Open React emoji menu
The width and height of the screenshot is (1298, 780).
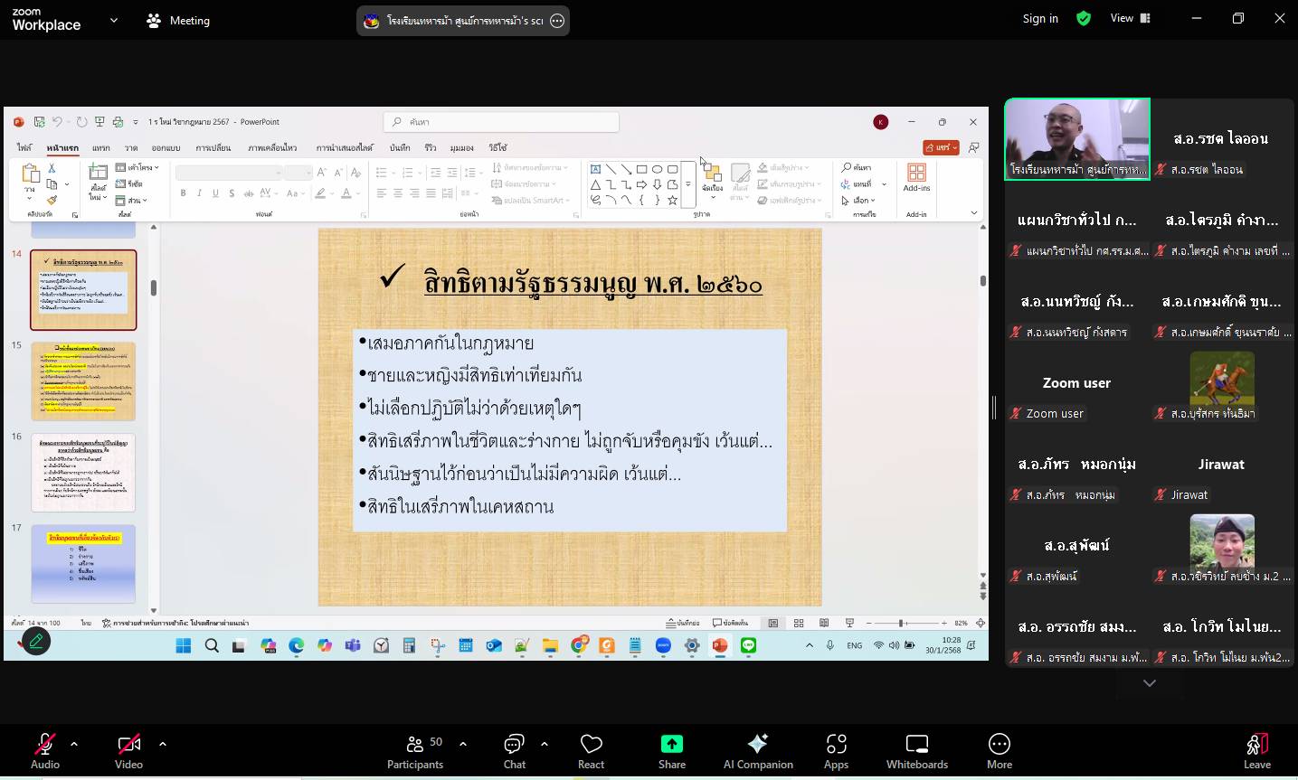click(x=592, y=751)
